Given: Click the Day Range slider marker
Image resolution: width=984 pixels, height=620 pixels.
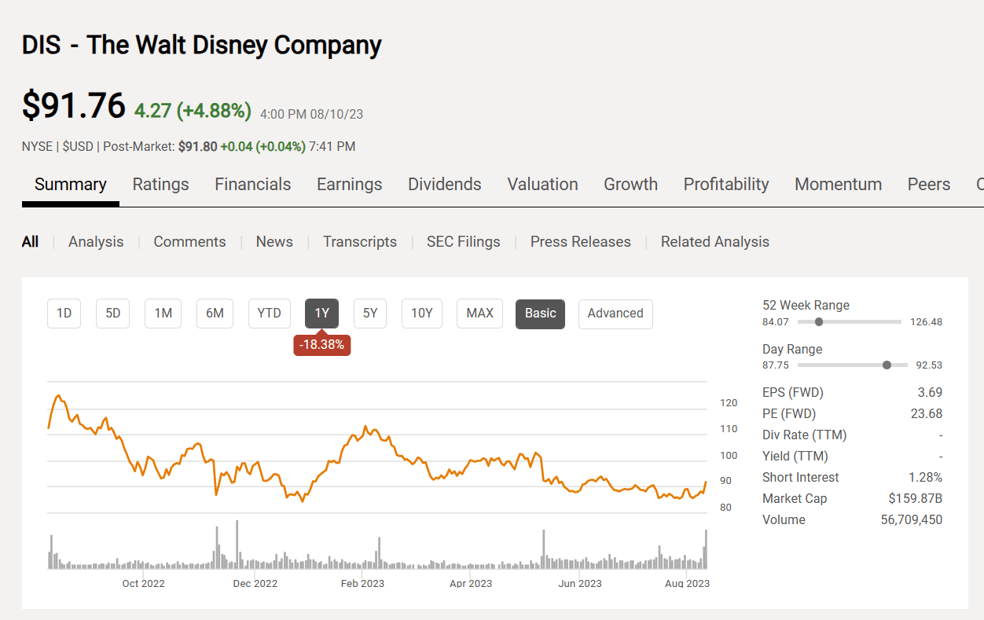Looking at the screenshot, I should click(x=887, y=365).
